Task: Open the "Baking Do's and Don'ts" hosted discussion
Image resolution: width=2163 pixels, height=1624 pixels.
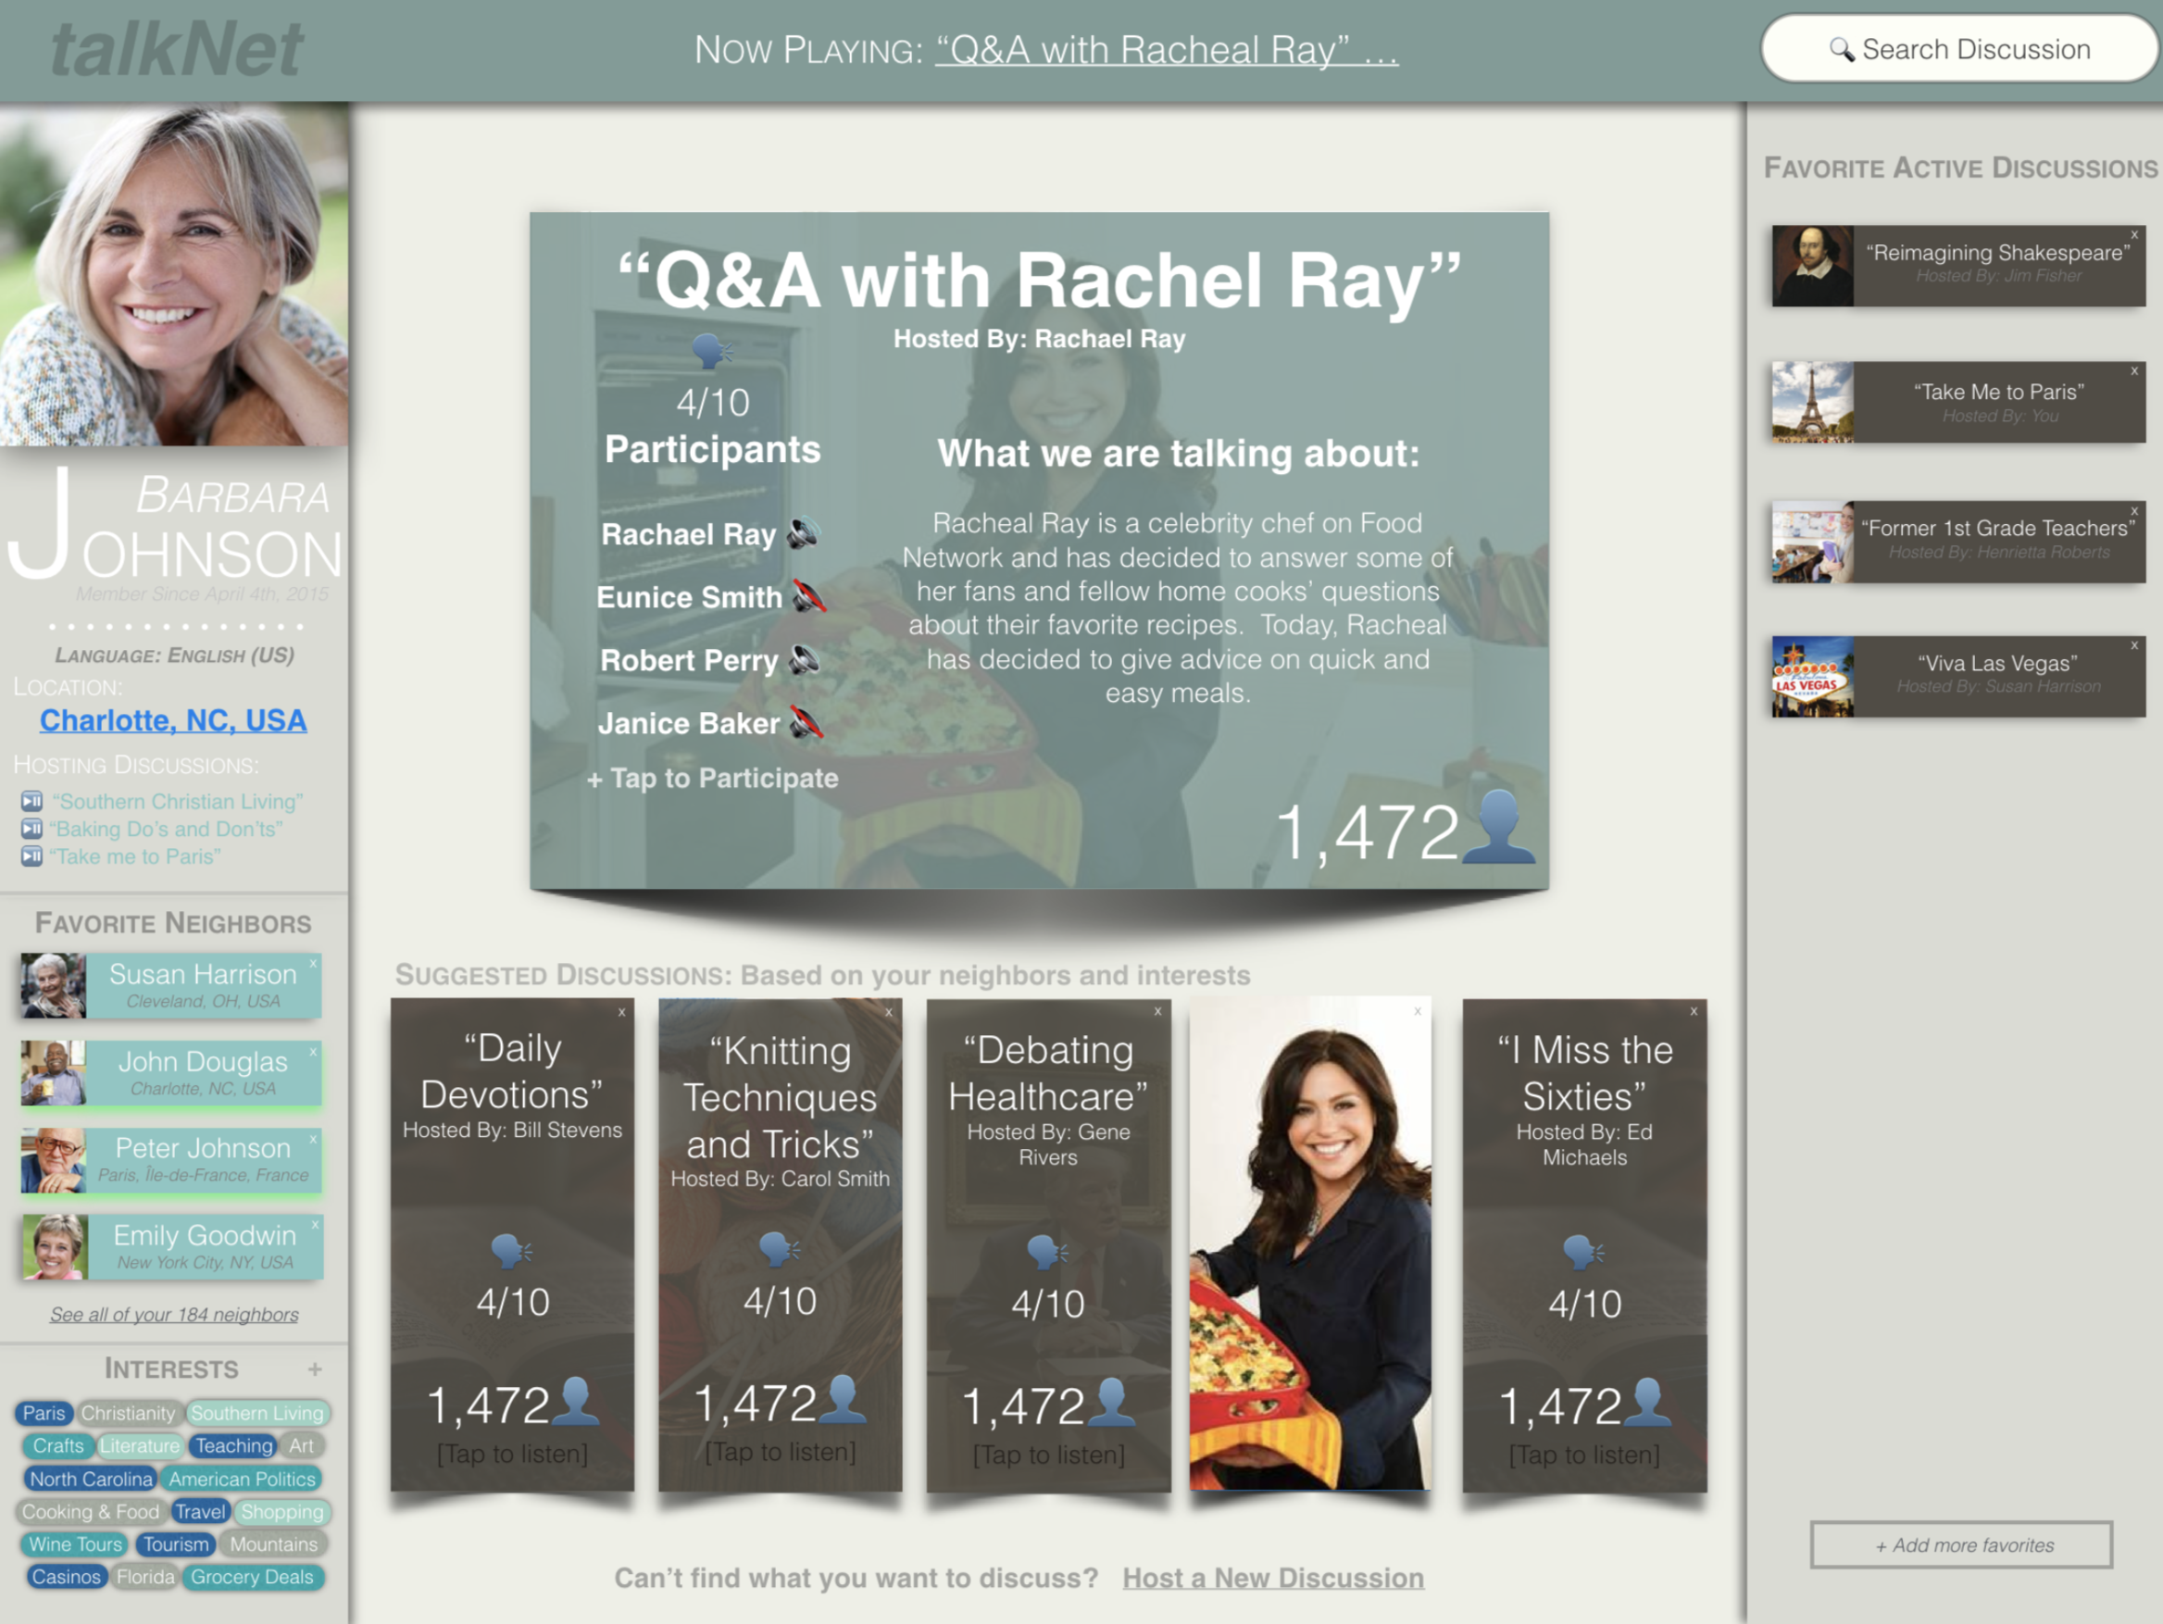Action: tap(167, 829)
